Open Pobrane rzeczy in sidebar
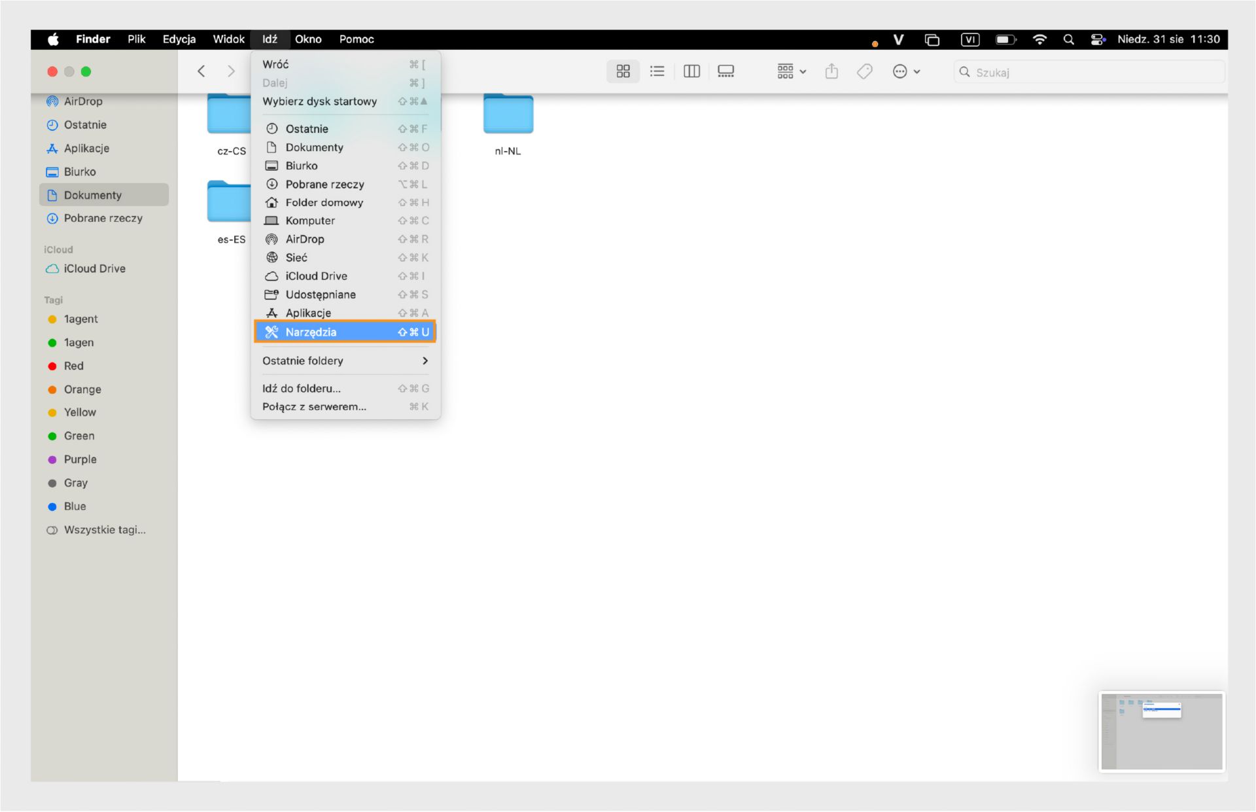 (103, 218)
